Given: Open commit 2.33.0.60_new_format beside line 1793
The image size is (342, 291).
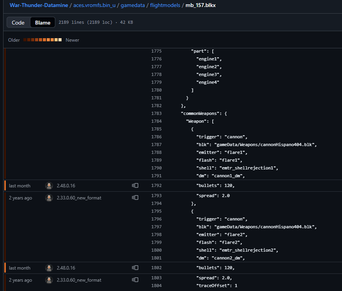Looking at the screenshot, I should point(79,198).
